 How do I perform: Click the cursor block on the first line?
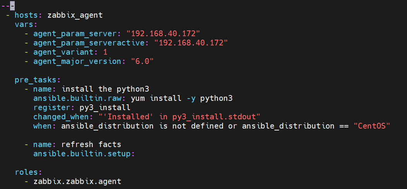coord(12,5)
